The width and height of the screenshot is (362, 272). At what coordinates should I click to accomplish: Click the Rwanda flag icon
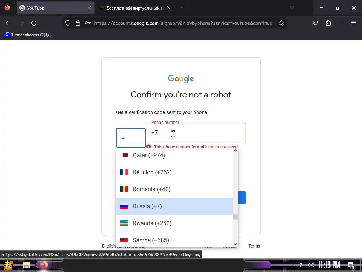[124, 223]
